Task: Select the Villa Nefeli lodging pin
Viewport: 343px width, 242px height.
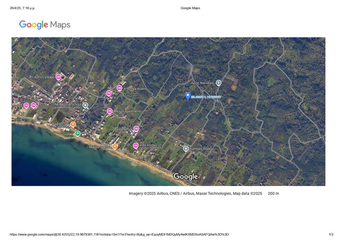Action: [x=136, y=129]
